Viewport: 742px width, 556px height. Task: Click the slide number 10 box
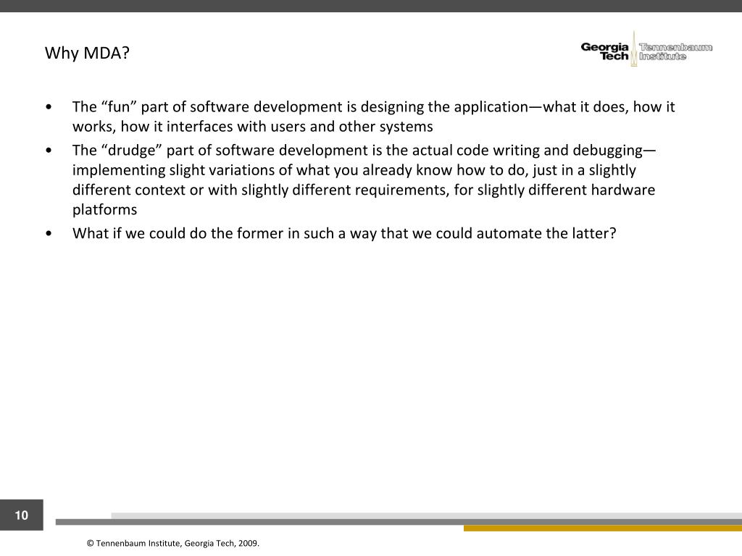pos(21,515)
